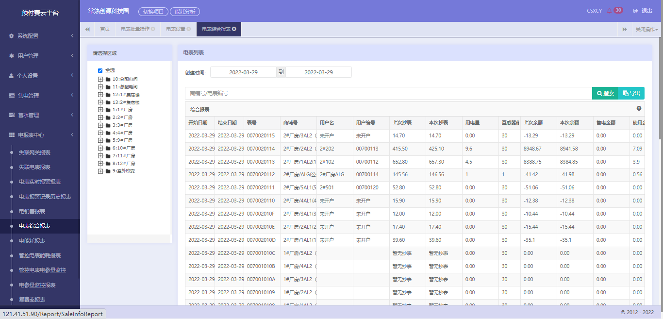Expand 用户管理 menu chevron
The width and height of the screenshot is (663, 319).
pos(72,56)
